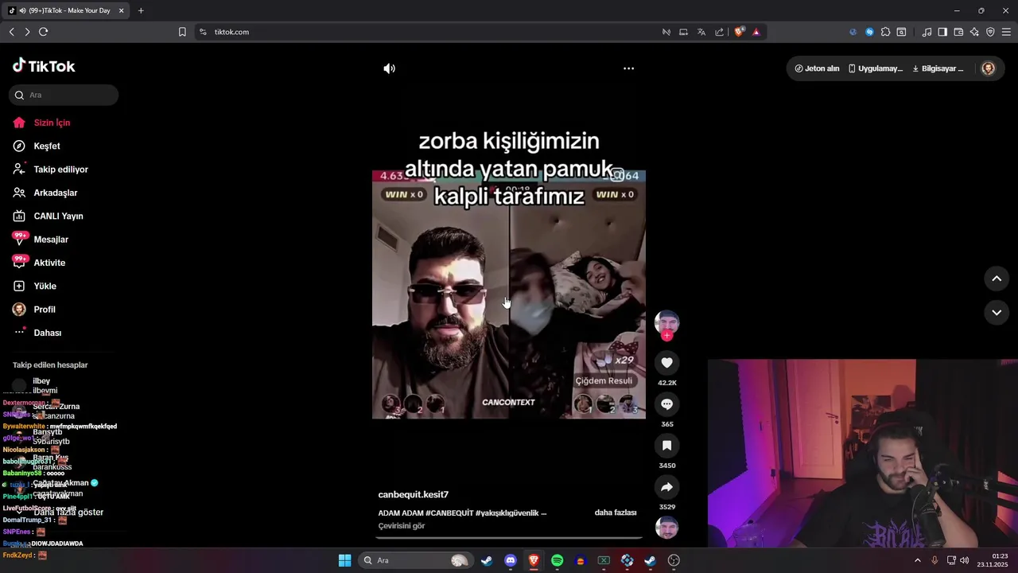Go to the next video with down arrow

pyautogui.click(x=997, y=313)
